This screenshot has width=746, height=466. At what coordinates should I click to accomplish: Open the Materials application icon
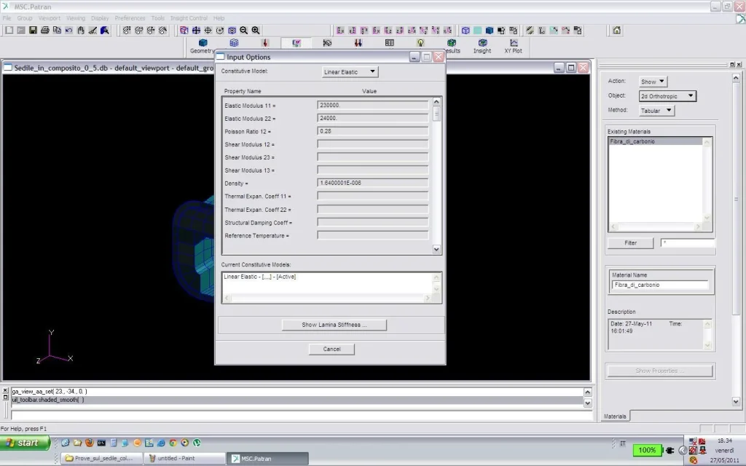point(297,43)
